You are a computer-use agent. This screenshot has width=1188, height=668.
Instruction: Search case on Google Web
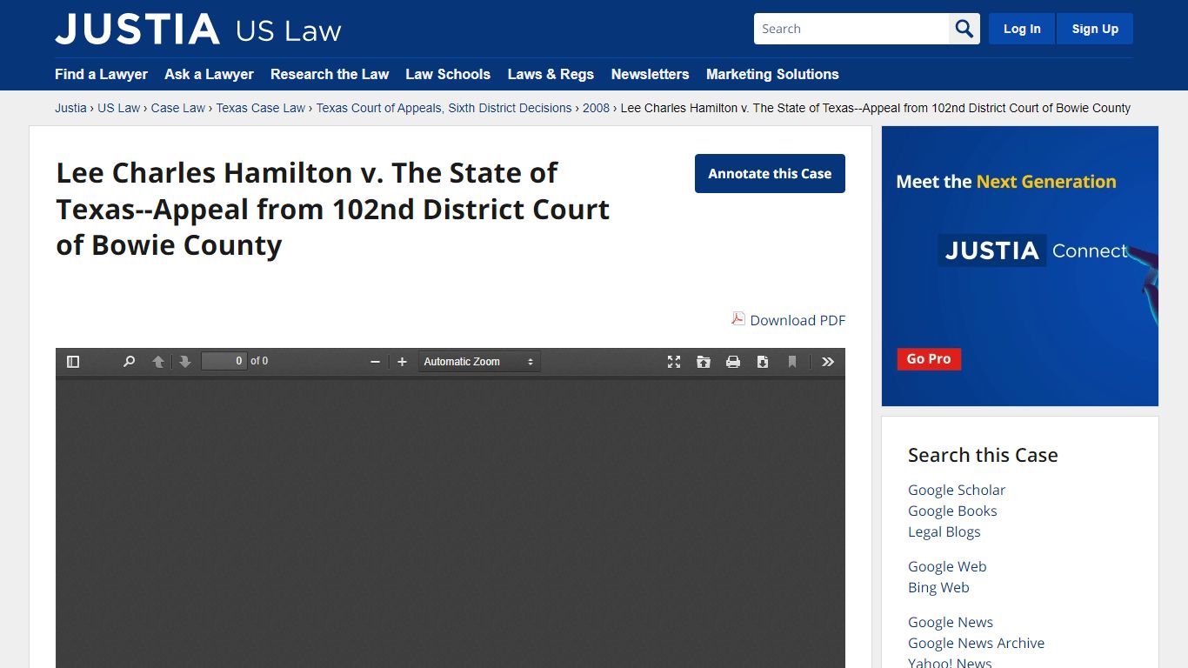947,566
